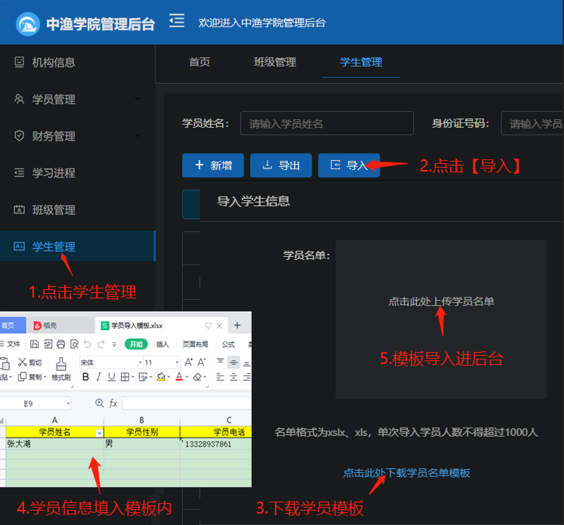This screenshot has height=525, width=564.
Task: Toggle italic formatting
Action: point(99,377)
